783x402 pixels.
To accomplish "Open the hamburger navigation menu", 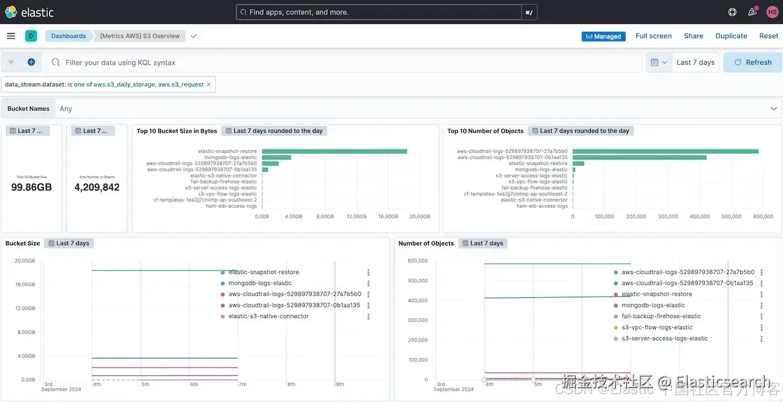I will click(11, 36).
